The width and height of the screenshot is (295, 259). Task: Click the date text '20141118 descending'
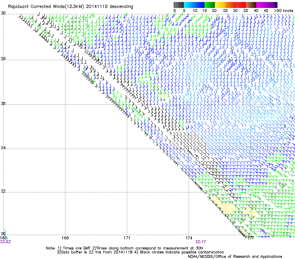[x=110, y=7]
